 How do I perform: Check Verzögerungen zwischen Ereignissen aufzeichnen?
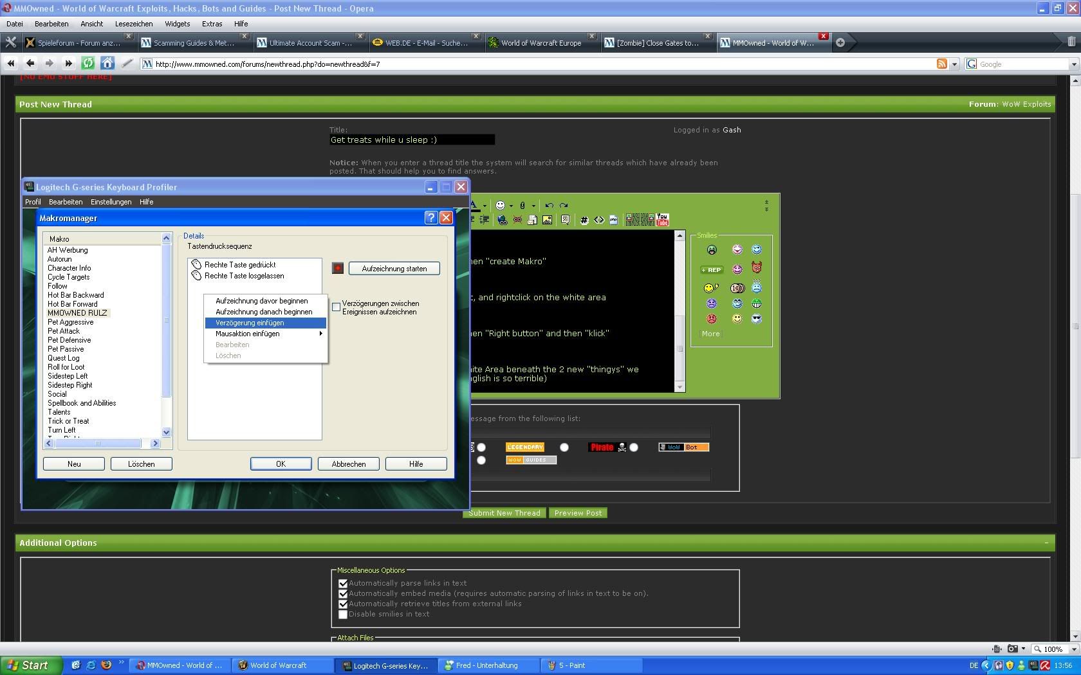click(x=336, y=307)
